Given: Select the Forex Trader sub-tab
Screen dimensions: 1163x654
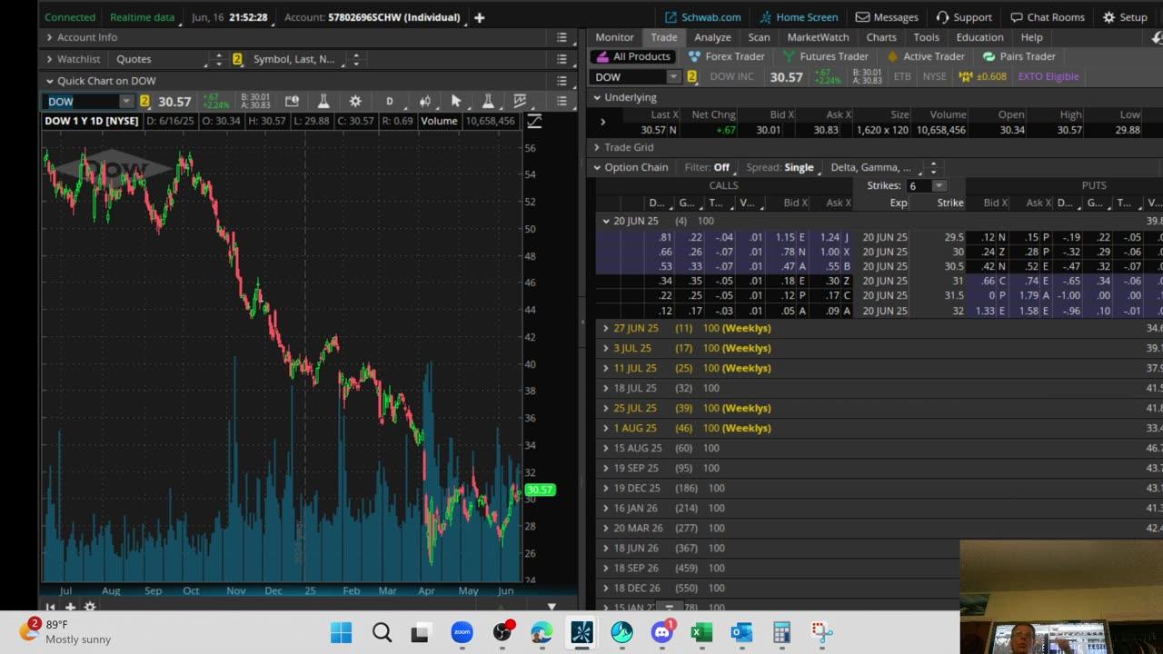Looking at the screenshot, I should coord(727,56).
